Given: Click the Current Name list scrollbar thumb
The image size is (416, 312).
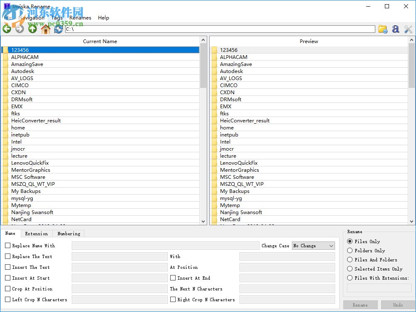Looking at the screenshot, I should point(203,66).
